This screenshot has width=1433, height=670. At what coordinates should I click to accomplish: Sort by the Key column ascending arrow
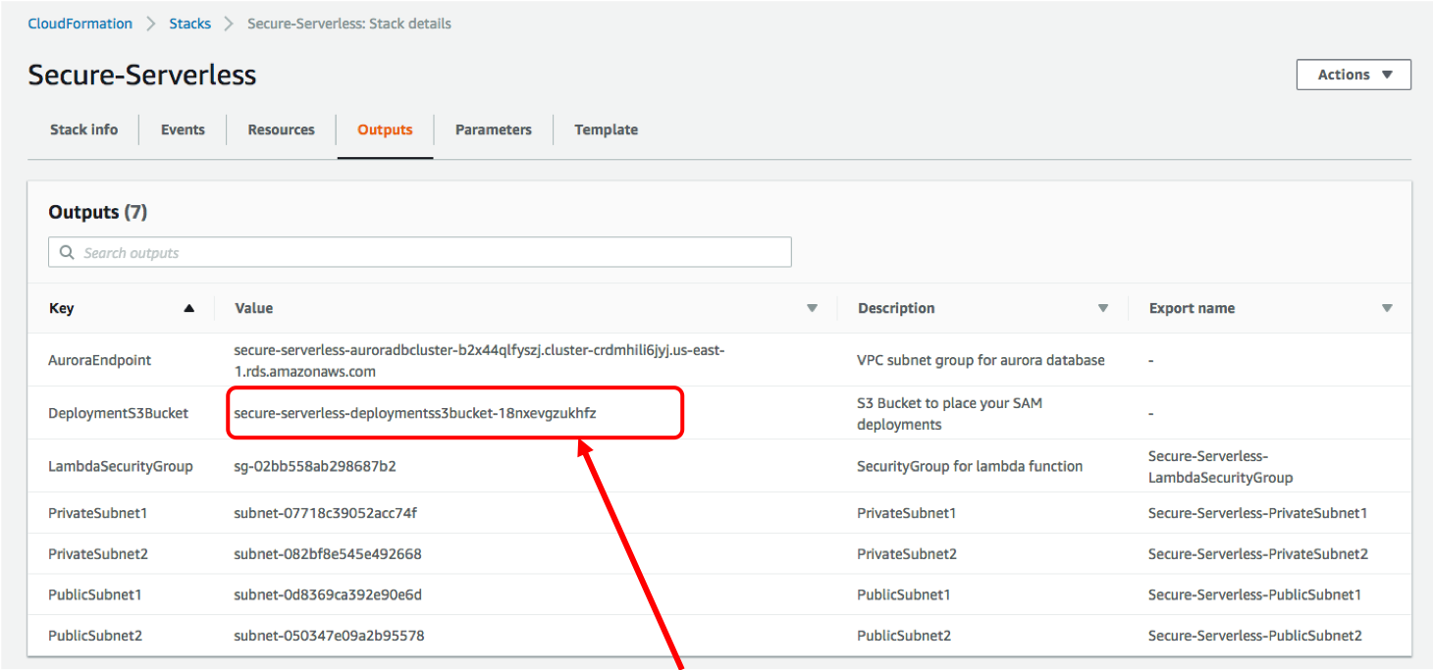189,308
